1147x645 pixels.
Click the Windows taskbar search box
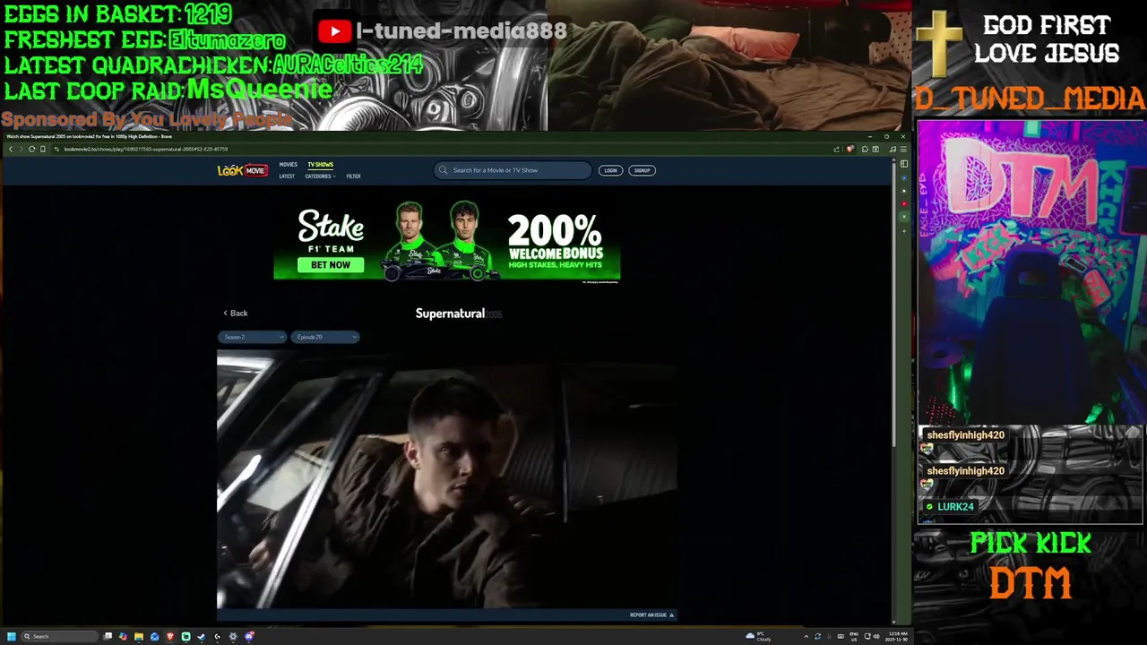pyautogui.click(x=59, y=636)
